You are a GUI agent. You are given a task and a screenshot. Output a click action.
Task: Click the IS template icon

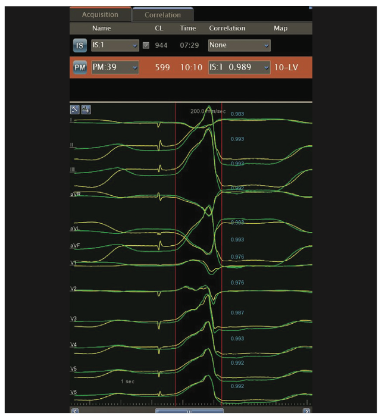(80, 45)
